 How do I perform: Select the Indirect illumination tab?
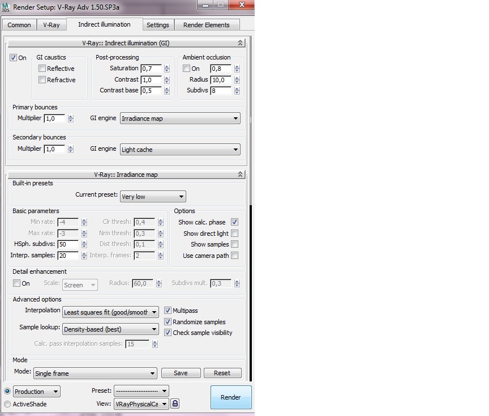click(x=104, y=24)
